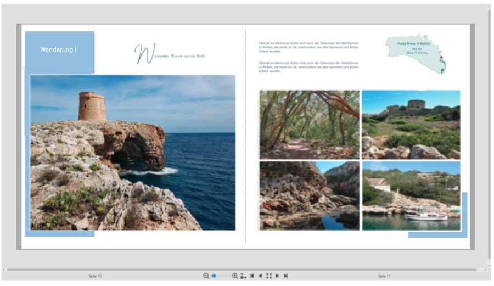Jump to the first page
The height and width of the screenshot is (286, 494).
click(x=251, y=276)
